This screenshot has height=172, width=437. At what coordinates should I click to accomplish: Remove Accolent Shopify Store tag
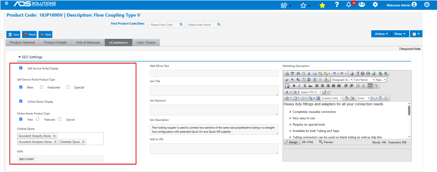click(x=54, y=136)
